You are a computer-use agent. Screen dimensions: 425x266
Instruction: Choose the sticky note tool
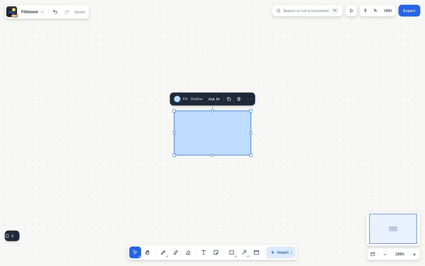pos(216,252)
